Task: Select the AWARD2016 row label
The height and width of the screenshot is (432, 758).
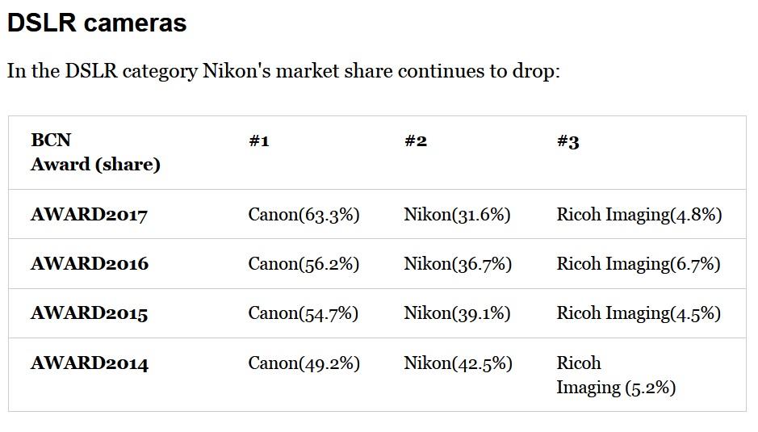Action: coord(90,264)
